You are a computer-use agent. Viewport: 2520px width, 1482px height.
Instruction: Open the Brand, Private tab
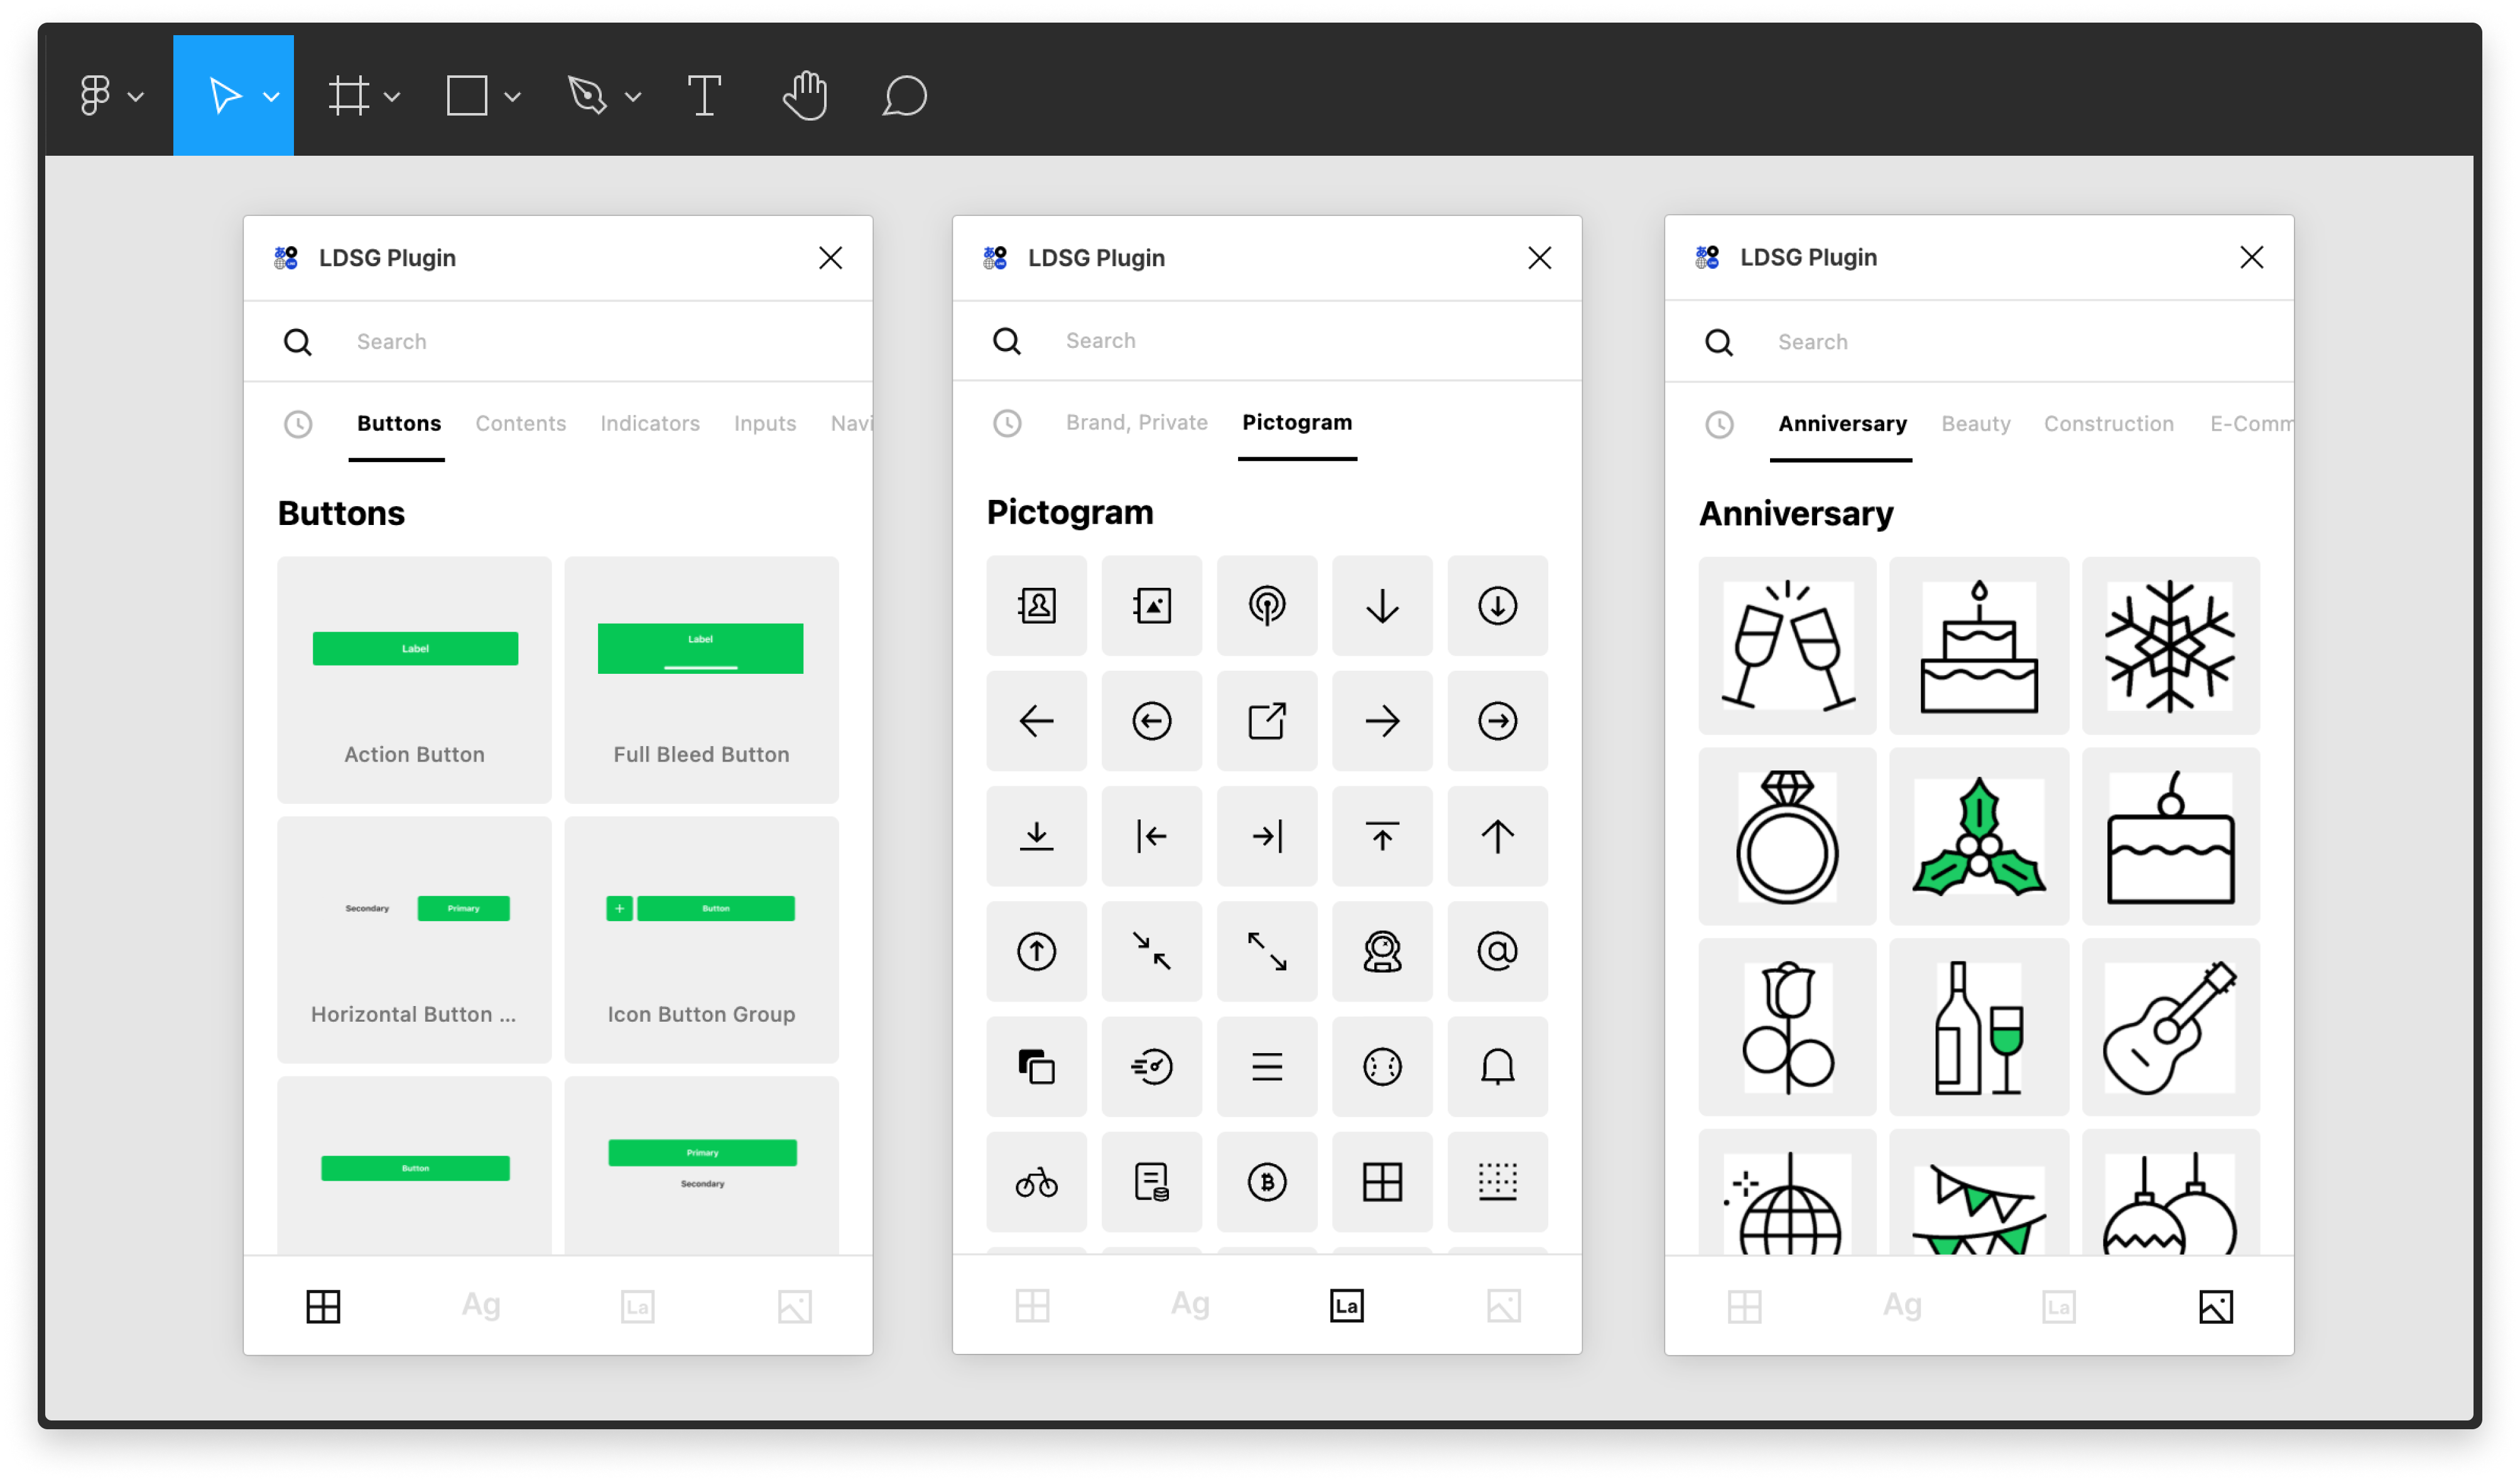1136,422
